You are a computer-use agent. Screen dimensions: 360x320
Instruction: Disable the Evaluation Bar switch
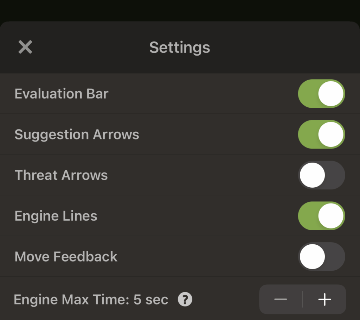[321, 94]
